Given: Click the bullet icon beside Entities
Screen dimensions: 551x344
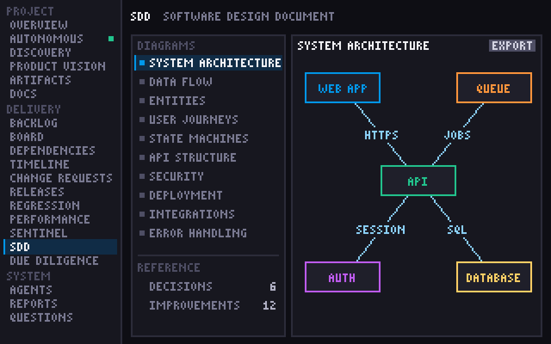Looking at the screenshot, I should [x=142, y=101].
